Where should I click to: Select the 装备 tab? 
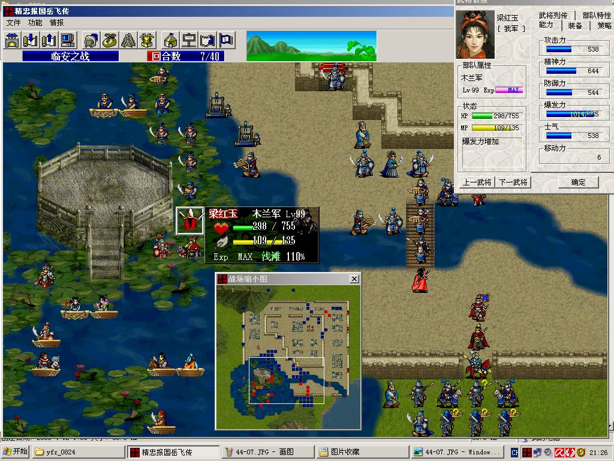click(x=575, y=25)
